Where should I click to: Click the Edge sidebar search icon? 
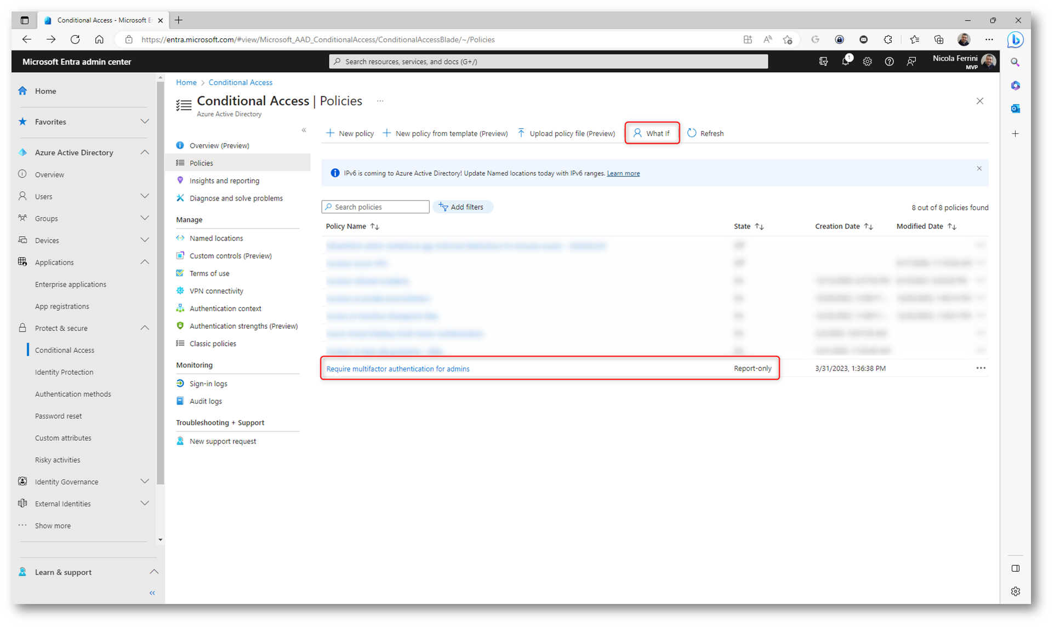click(1015, 62)
